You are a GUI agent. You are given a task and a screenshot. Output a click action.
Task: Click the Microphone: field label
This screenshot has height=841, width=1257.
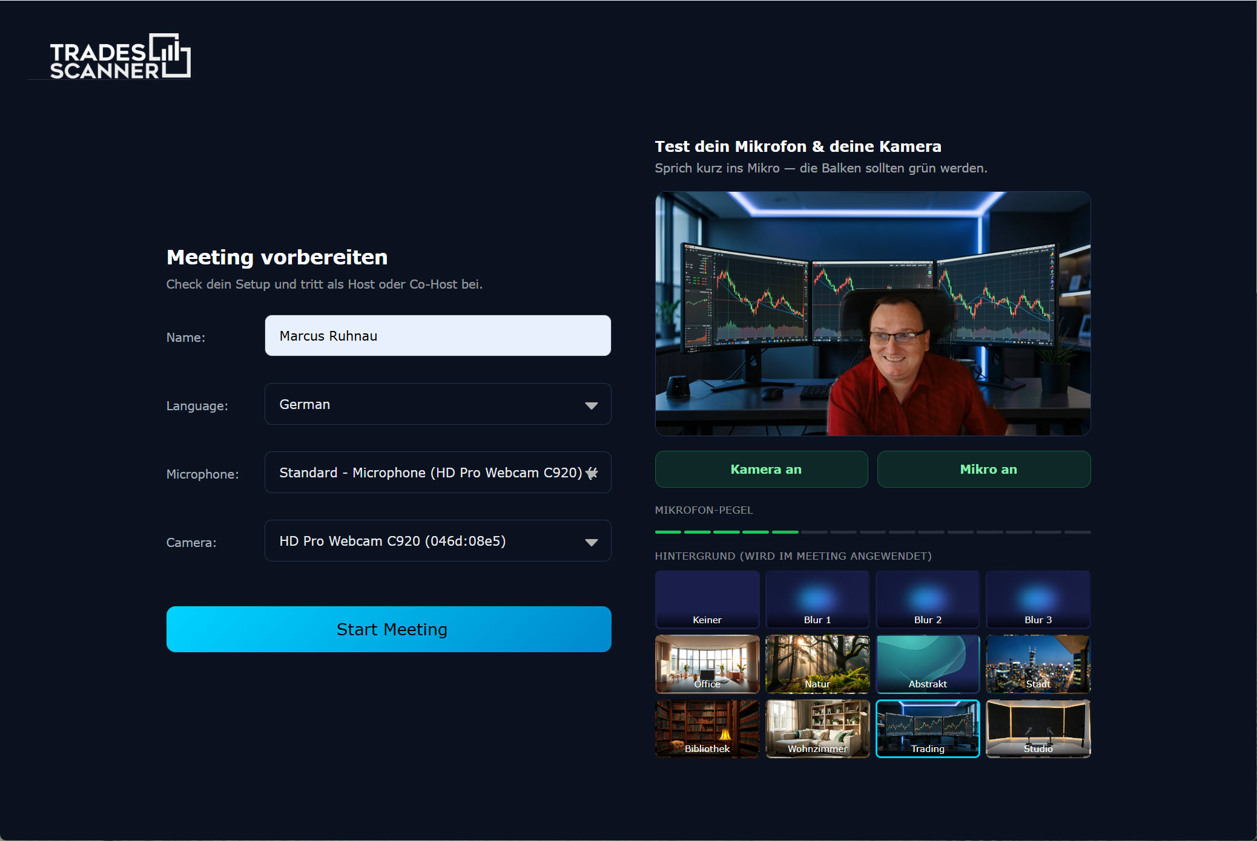coord(203,474)
